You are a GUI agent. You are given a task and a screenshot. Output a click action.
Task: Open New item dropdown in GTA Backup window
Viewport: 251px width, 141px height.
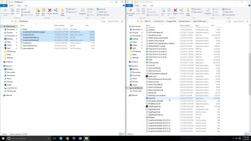click(x=71, y=9)
